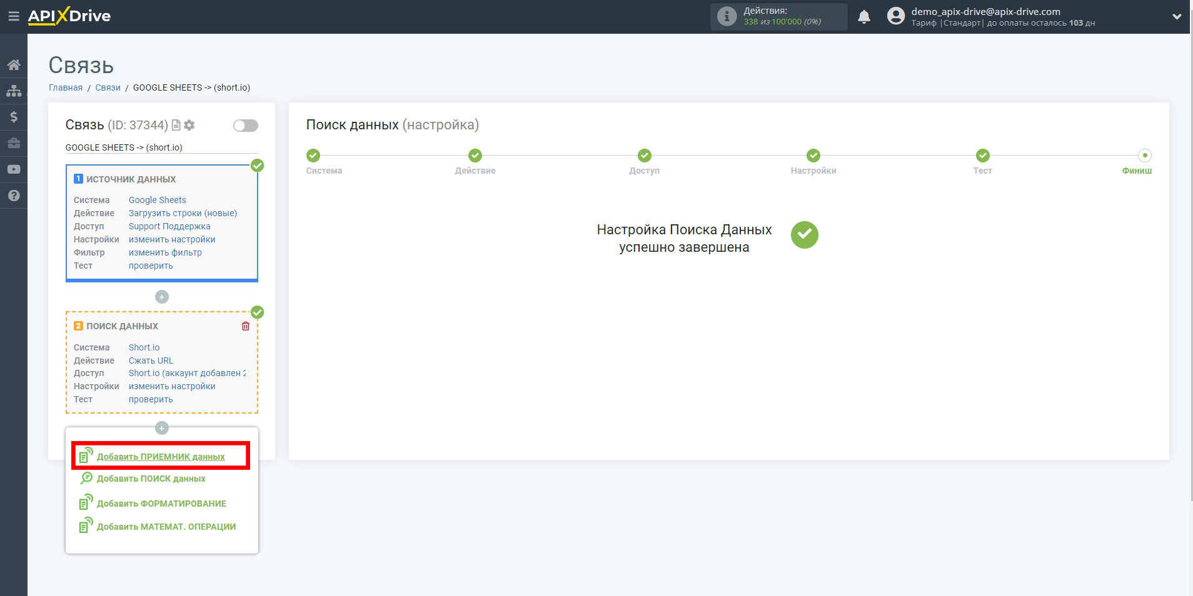The image size is (1193, 596).
Task: Click изменить фильтр link
Action: coord(165,252)
